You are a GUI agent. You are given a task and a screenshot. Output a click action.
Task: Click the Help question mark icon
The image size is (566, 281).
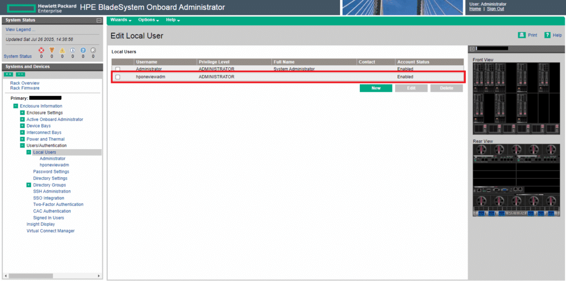pos(547,35)
